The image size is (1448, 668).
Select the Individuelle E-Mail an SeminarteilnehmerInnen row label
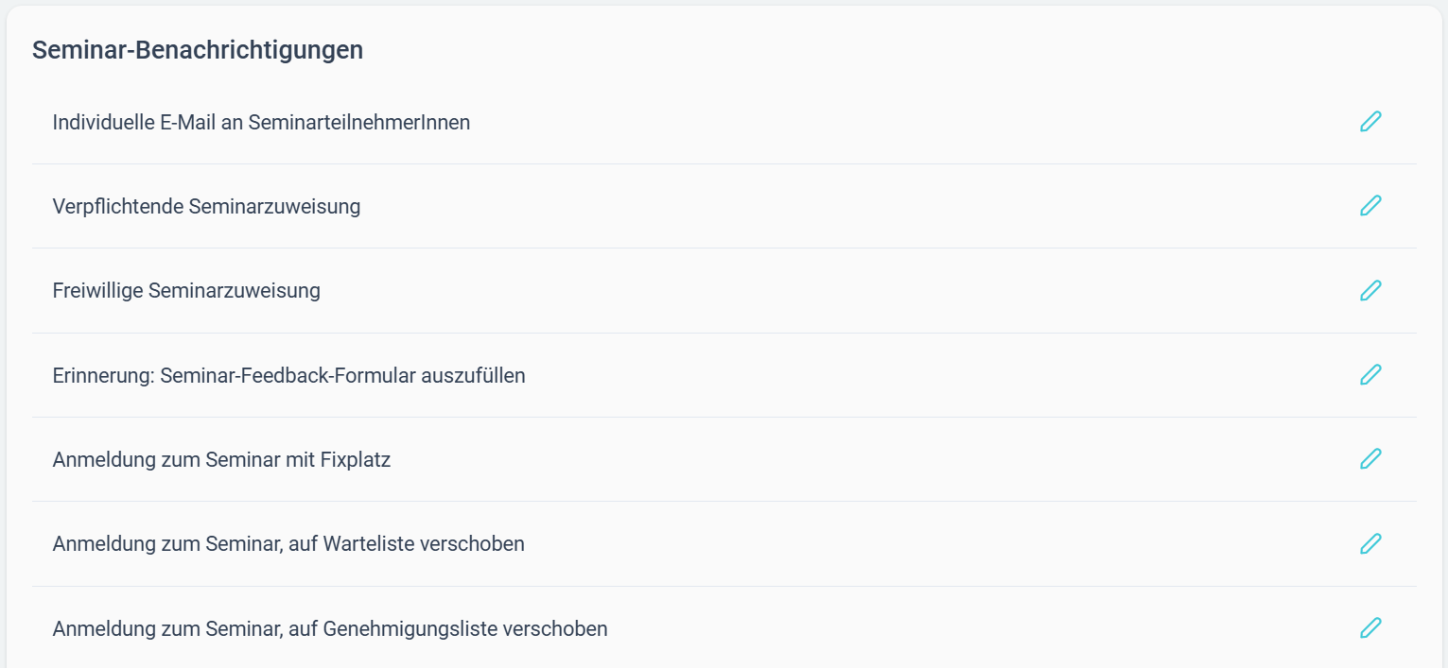click(x=261, y=122)
